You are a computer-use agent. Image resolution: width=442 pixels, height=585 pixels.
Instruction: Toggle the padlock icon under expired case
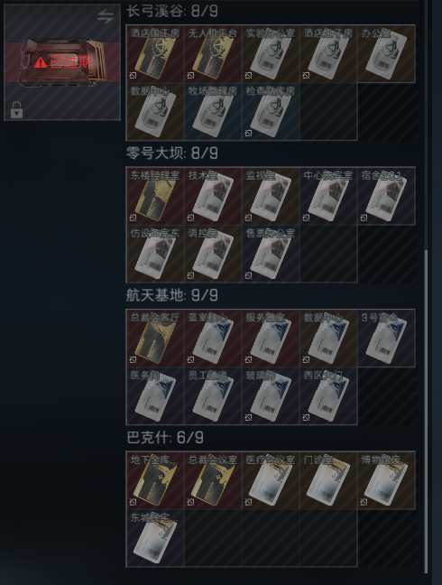point(16,110)
